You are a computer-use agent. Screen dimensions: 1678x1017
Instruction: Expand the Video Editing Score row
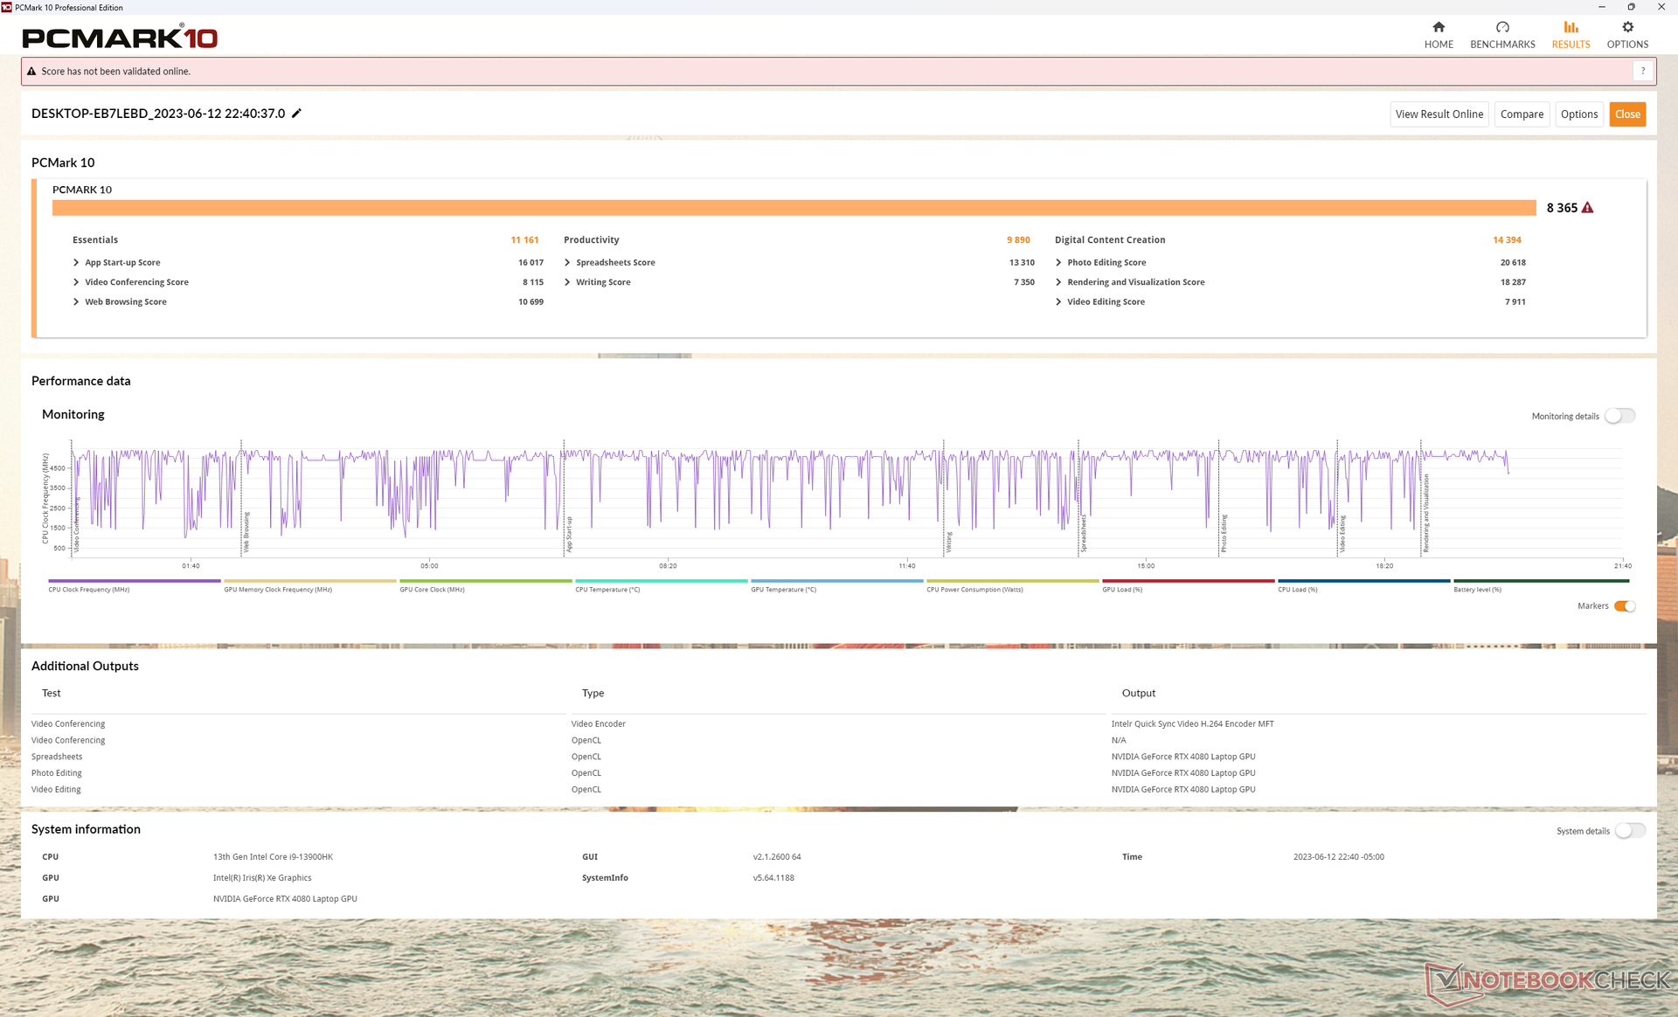[1058, 302]
